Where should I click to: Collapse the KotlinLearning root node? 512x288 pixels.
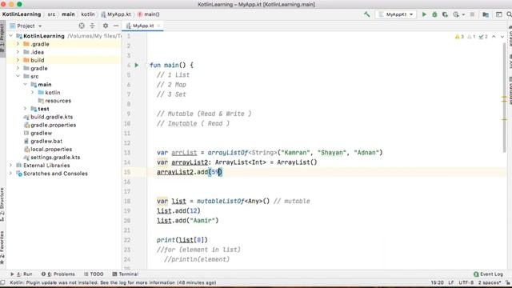[11, 36]
